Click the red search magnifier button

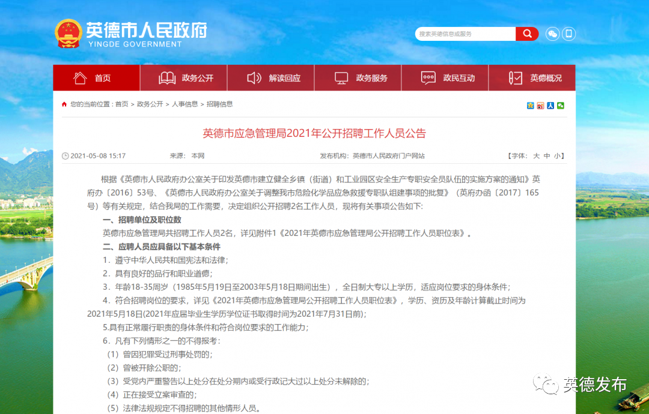click(x=527, y=34)
